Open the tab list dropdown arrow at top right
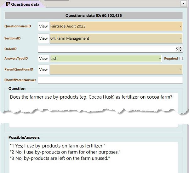Viewport: 189px width, 173px height. tap(184, 3)
